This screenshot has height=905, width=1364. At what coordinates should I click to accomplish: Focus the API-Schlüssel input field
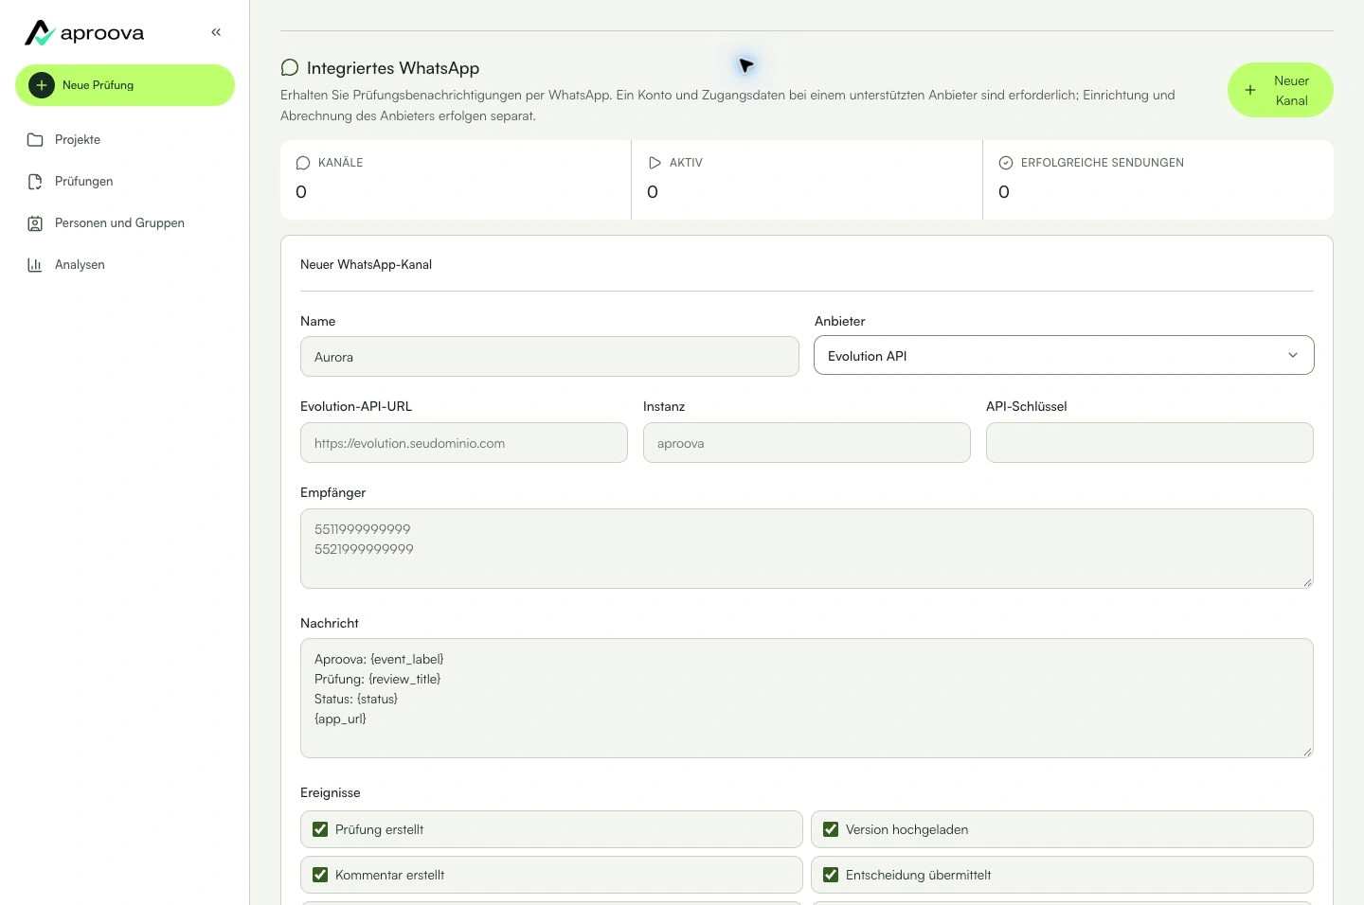(x=1150, y=443)
